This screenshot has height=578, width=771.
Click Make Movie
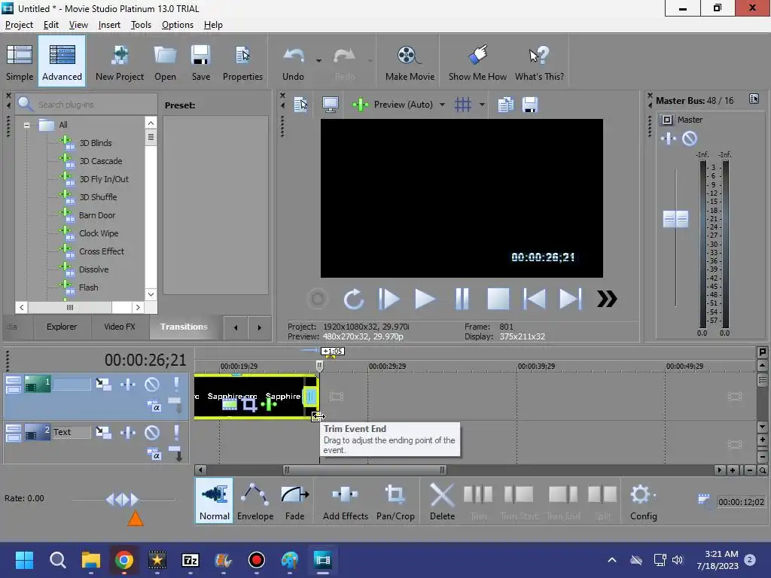click(x=410, y=62)
